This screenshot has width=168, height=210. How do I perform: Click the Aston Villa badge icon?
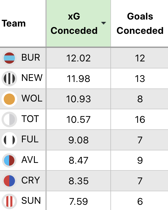pos(9,160)
